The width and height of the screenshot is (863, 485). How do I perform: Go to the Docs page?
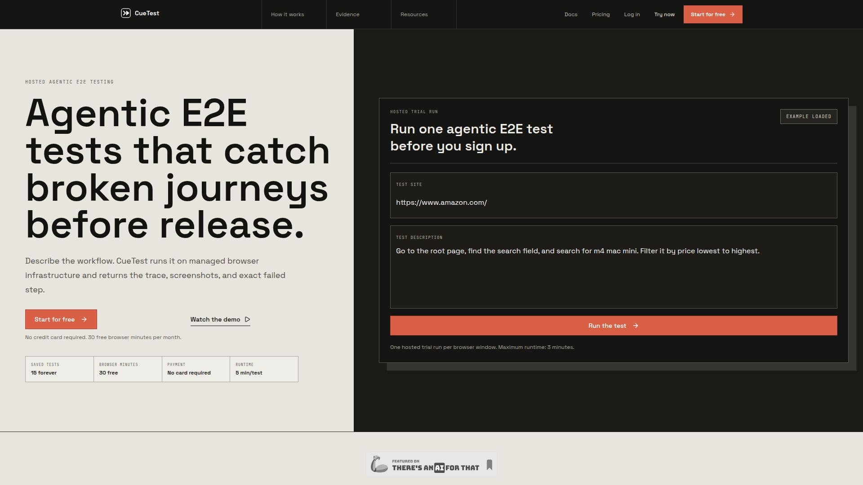click(571, 14)
